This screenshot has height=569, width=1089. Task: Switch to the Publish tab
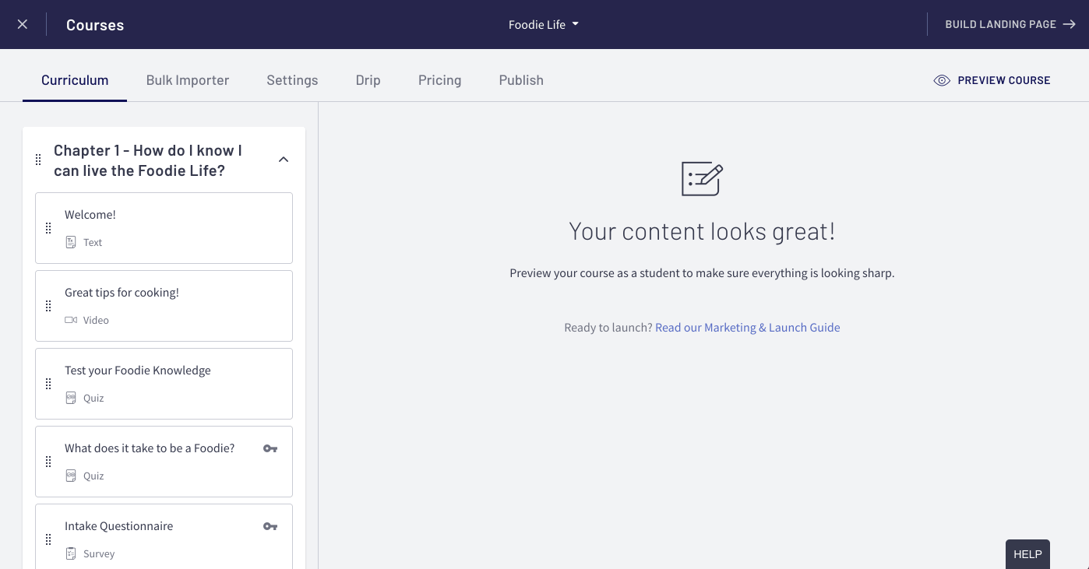521,80
